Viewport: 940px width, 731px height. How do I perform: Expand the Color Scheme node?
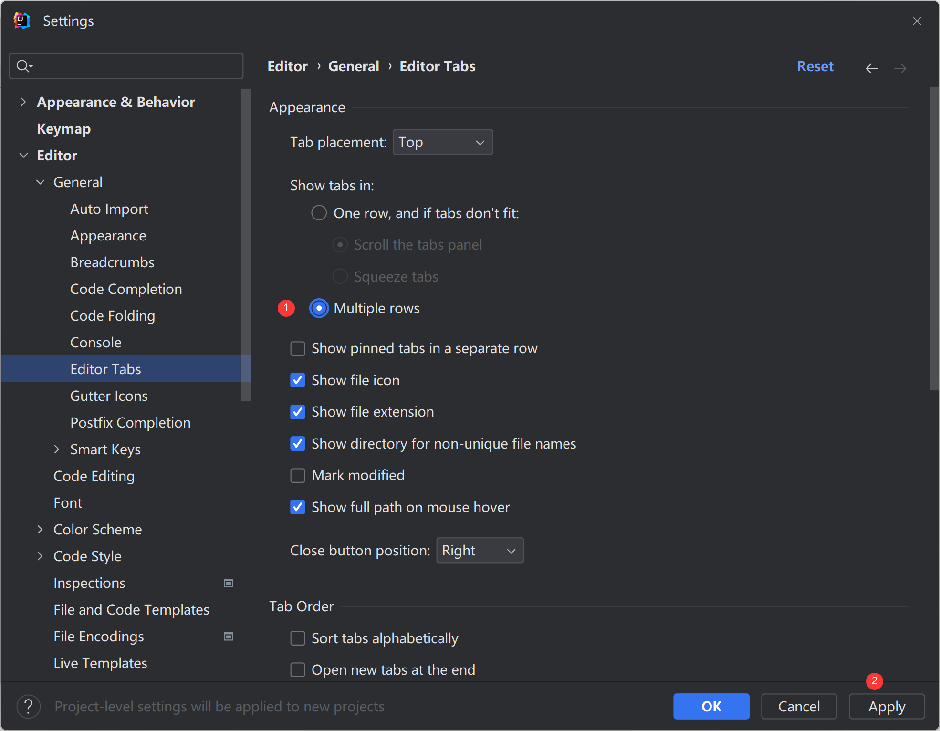click(x=40, y=529)
